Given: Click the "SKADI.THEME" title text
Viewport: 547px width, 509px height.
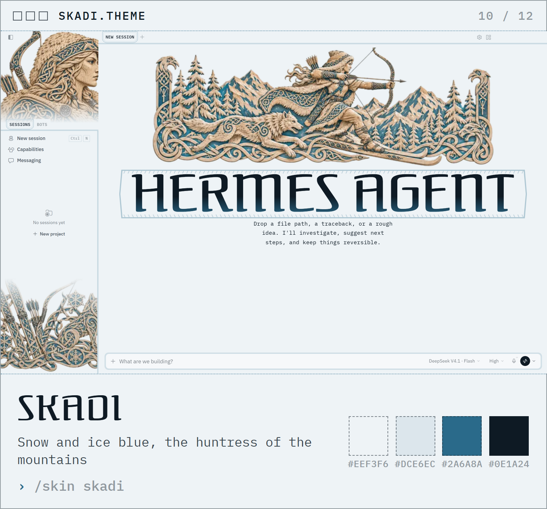Looking at the screenshot, I should pyautogui.click(x=102, y=16).
